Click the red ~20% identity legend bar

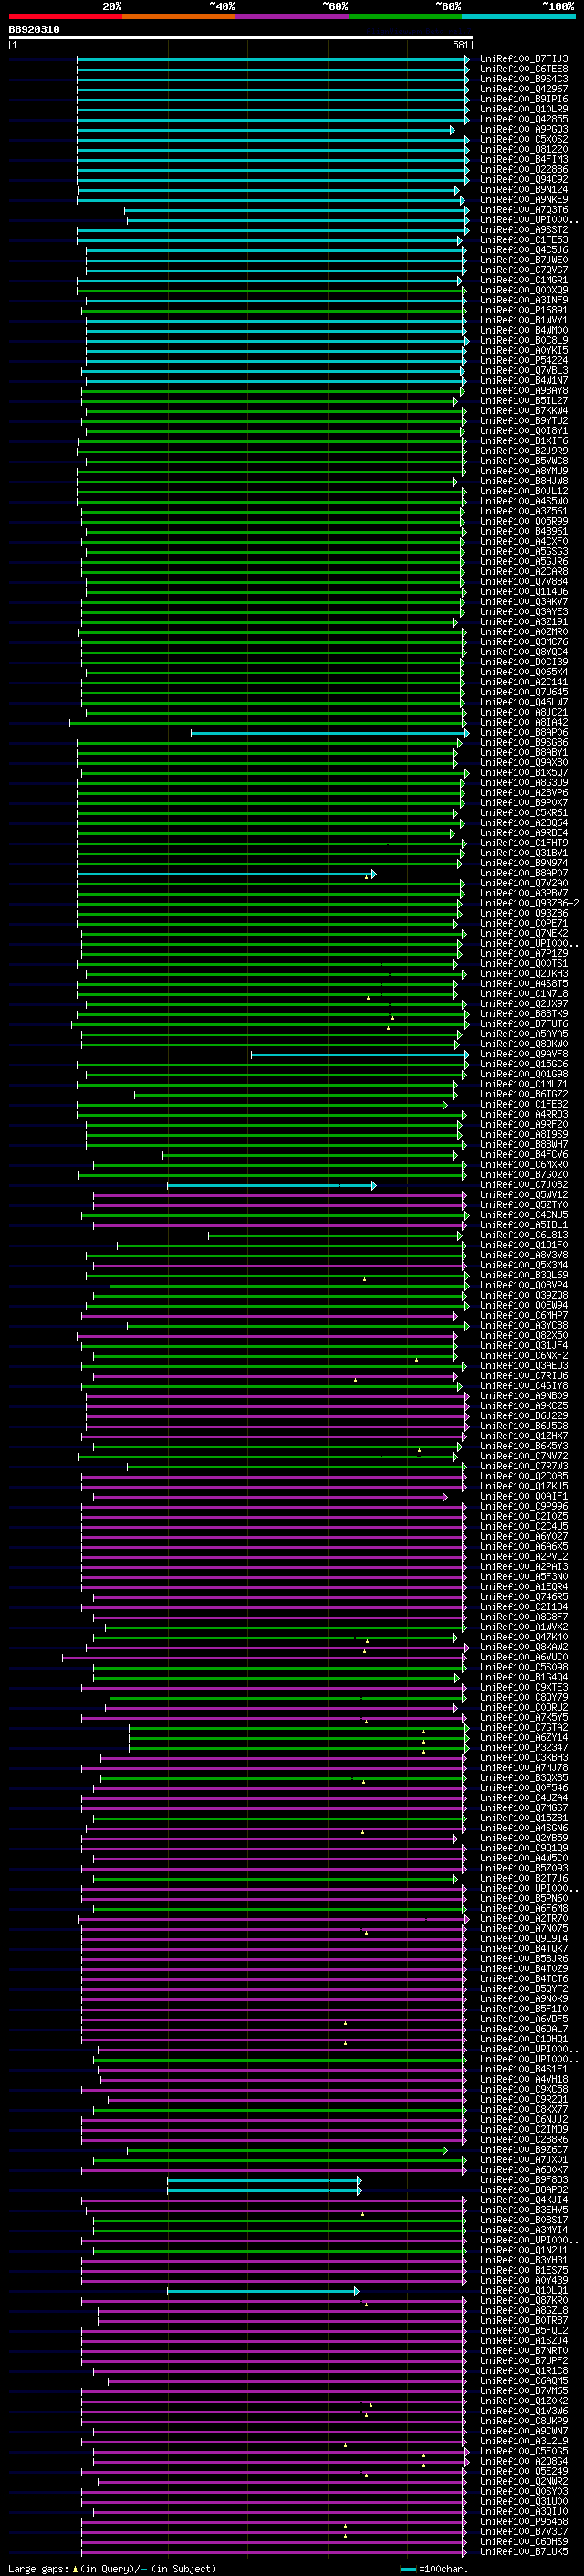[65, 16]
